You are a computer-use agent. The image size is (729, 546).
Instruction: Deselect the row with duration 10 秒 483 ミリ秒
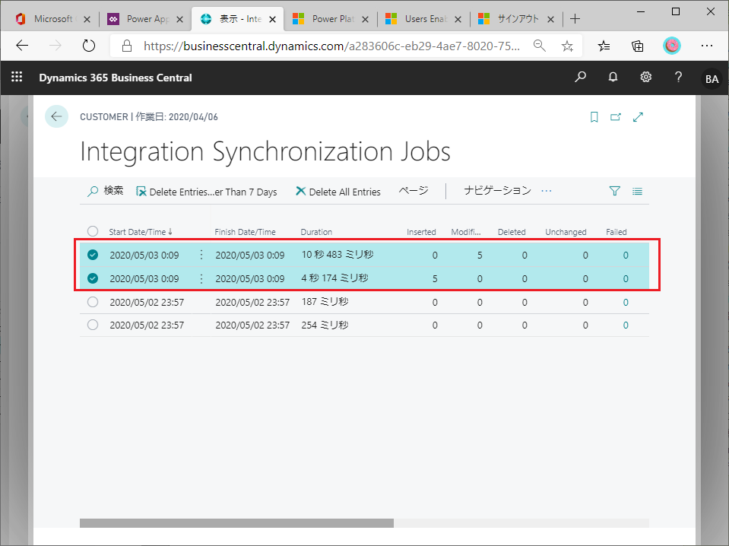93,255
